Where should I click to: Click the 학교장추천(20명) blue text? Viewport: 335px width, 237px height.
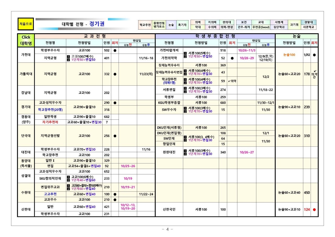pos(50,110)
